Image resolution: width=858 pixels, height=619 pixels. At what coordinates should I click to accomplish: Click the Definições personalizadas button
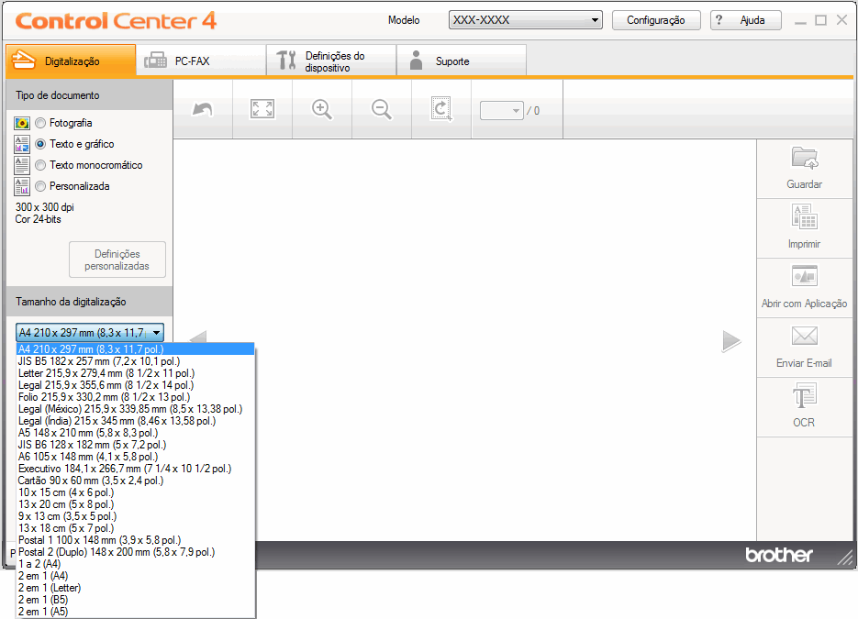point(117,260)
